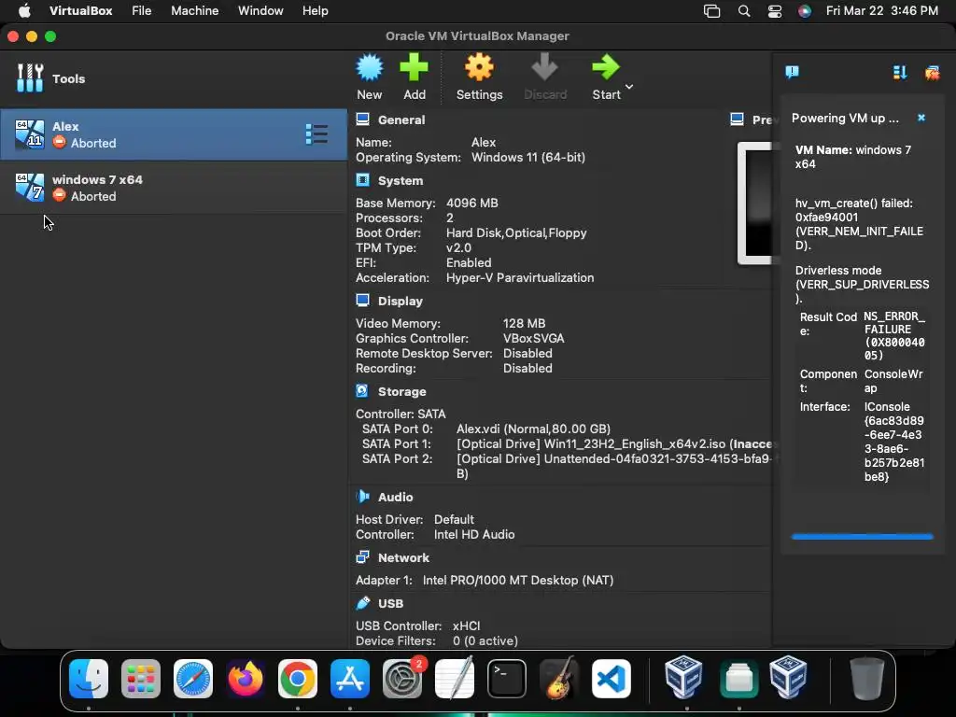956x717 pixels.
Task: Open the USB section header
Action: click(390, 604)
